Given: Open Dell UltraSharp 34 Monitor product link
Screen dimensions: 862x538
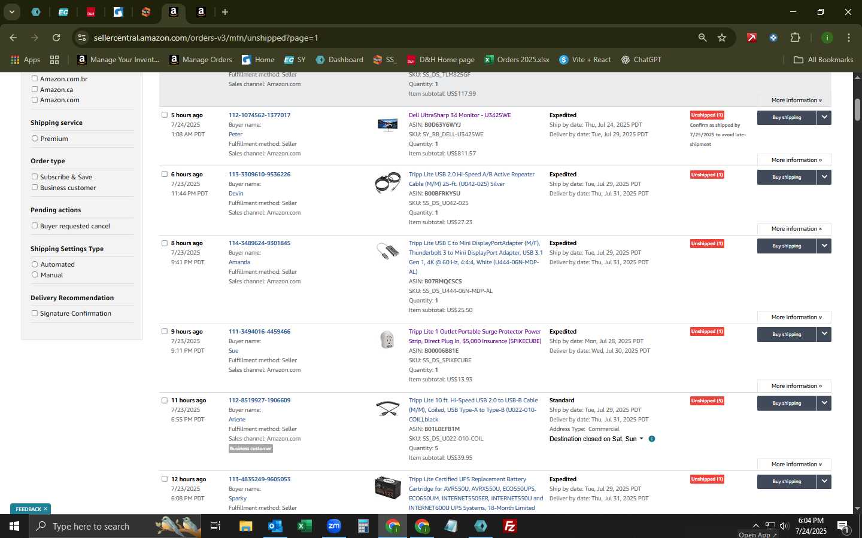Looking at the screenshot, I should click(x=460, y=115).
